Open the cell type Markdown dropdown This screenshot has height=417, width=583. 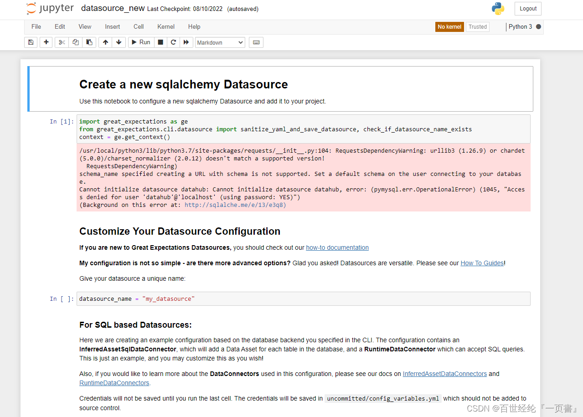coord(220,42)
